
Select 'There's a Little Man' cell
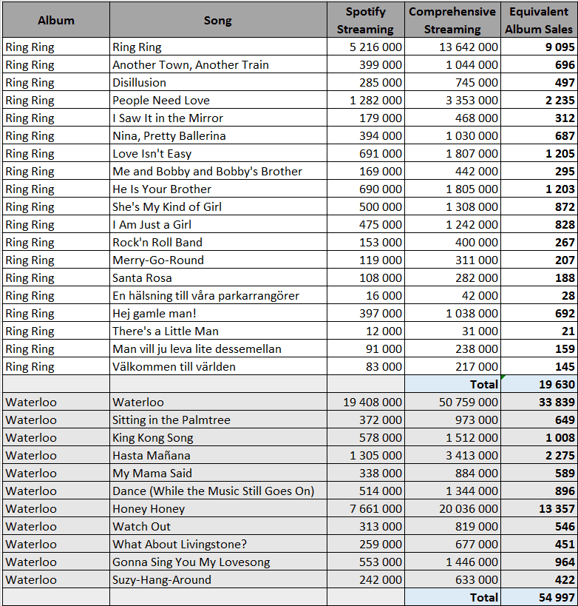pos(218,331)
